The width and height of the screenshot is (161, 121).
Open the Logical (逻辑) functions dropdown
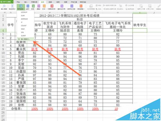(x=39, y=7)
